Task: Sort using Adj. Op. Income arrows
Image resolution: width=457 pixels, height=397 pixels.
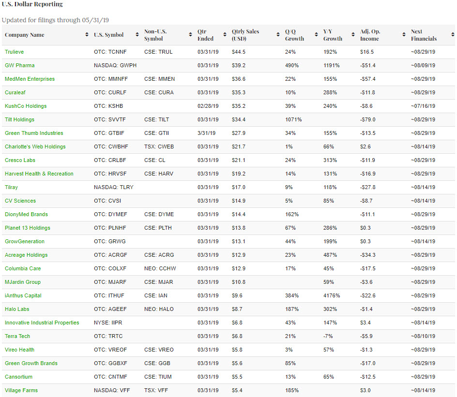Action: click(404, 35)
